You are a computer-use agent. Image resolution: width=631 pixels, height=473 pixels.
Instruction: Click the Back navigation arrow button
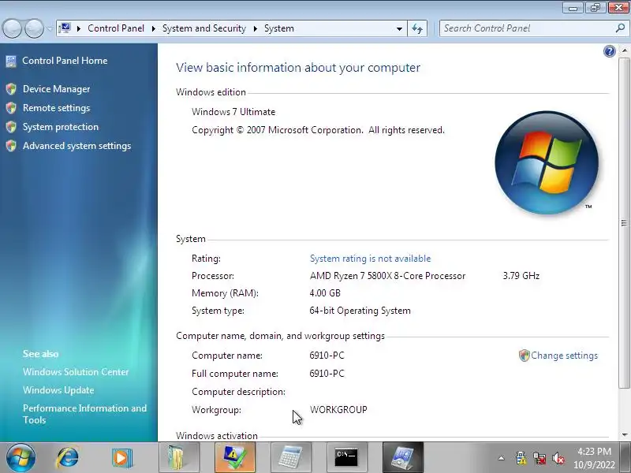click(x=12, y=28)
